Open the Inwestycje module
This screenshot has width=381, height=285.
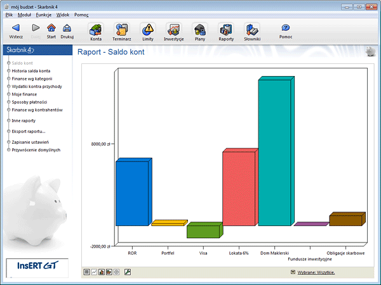tap(173, 29)
